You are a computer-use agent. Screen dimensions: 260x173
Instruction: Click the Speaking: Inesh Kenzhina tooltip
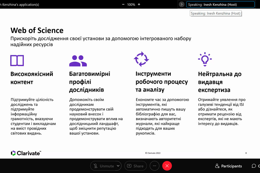216,14
